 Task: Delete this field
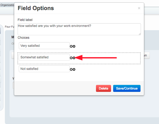pyautogui.click(x=103, y=88)
